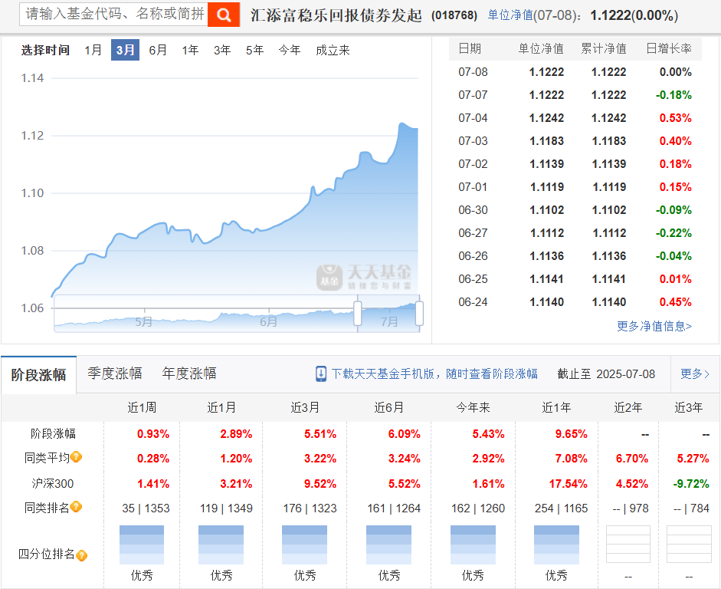Select the 1年 time range

(x=190, y=50)
